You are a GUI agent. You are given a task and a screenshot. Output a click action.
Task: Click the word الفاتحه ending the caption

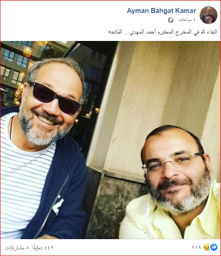(x=115, y=32)
